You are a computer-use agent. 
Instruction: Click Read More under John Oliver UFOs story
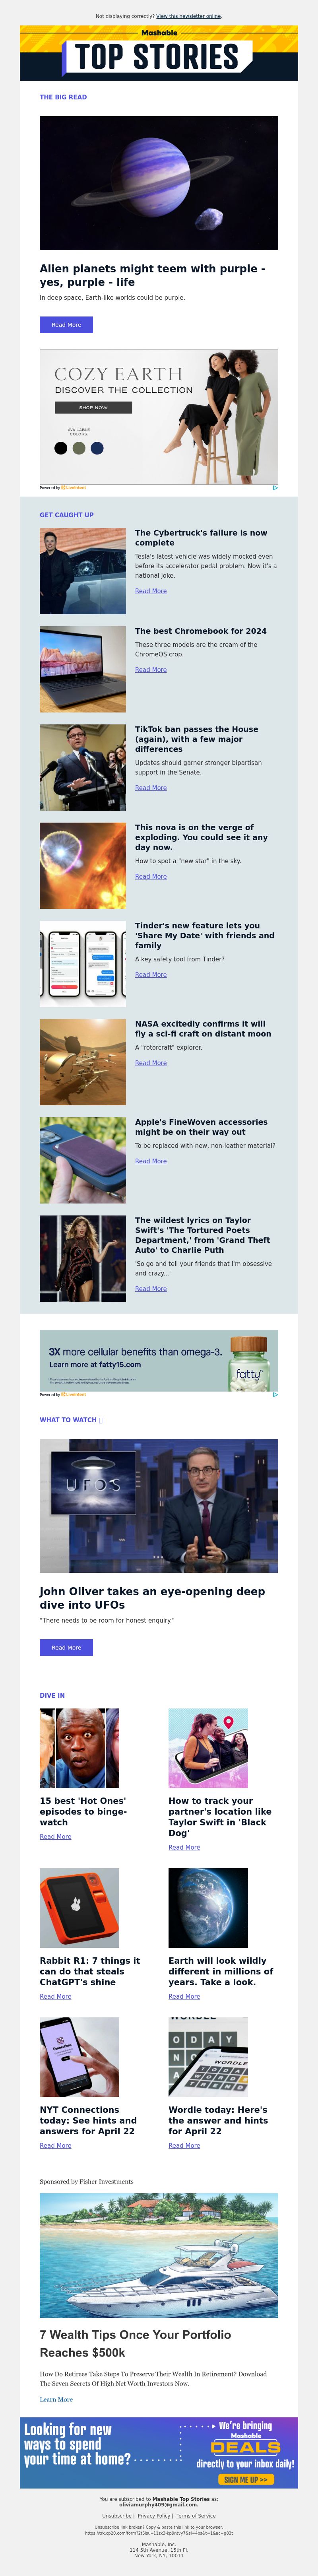pyautogui.click(x=66, y=1647)
